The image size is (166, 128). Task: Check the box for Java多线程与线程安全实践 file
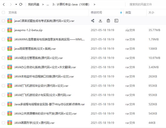pyautogui.click(x=3, y=104)
